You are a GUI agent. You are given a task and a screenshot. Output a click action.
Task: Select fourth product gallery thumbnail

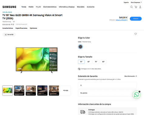pos(42,90)
